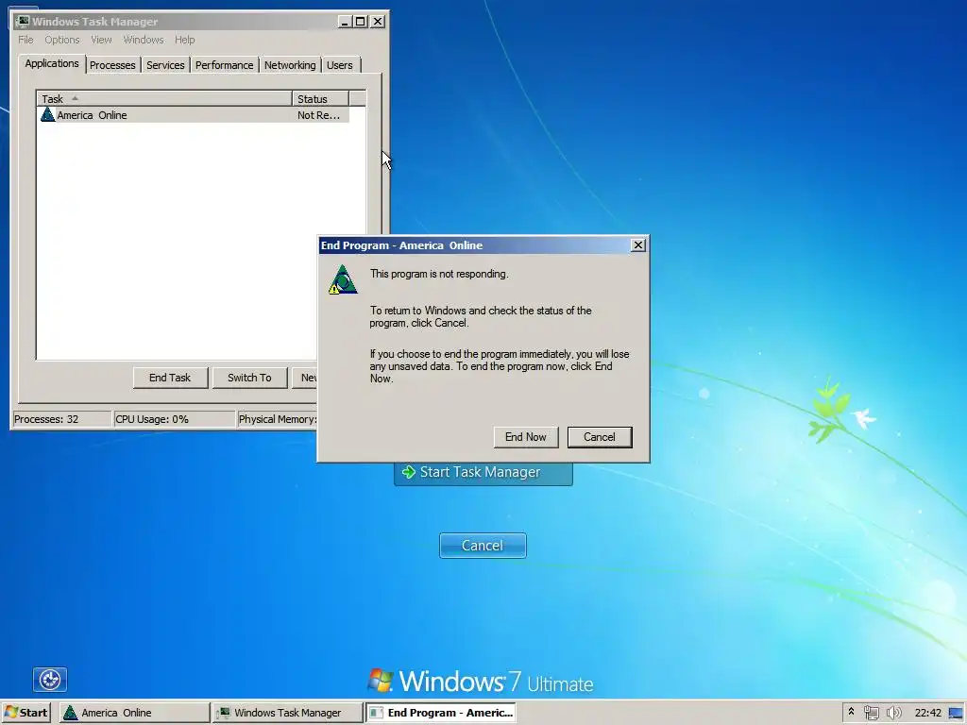Switch to the Windows Task Manager taskbar button

tap(287, 713)
